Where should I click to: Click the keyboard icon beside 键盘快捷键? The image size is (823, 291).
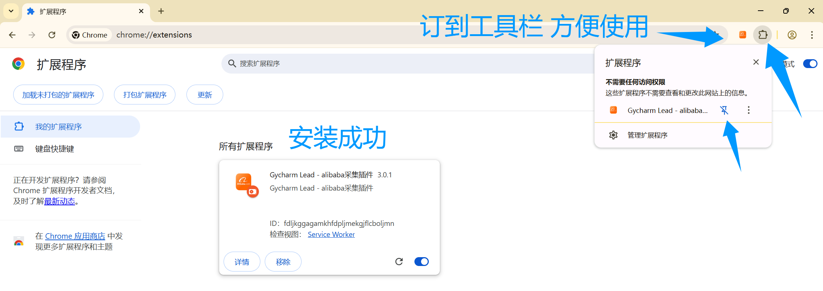pyautogui.click(x=19, y=149)
